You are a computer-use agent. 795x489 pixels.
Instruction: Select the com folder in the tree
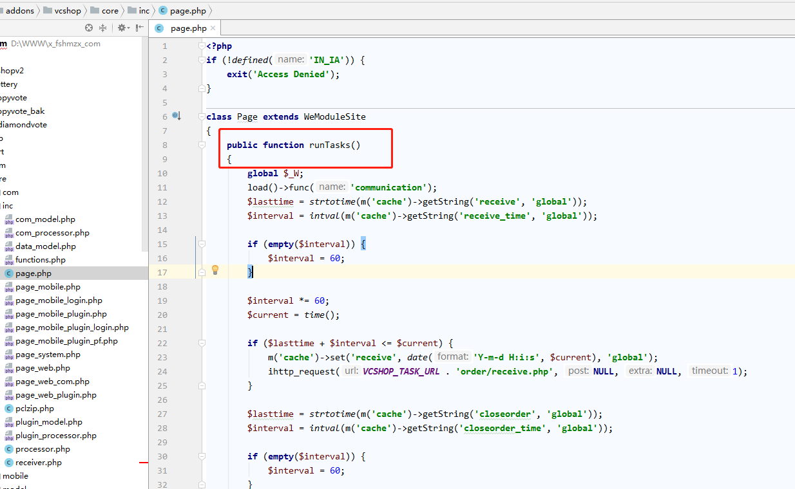(11, 192)
